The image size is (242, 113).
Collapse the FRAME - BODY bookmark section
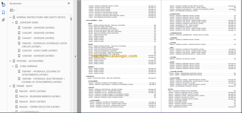10,86
